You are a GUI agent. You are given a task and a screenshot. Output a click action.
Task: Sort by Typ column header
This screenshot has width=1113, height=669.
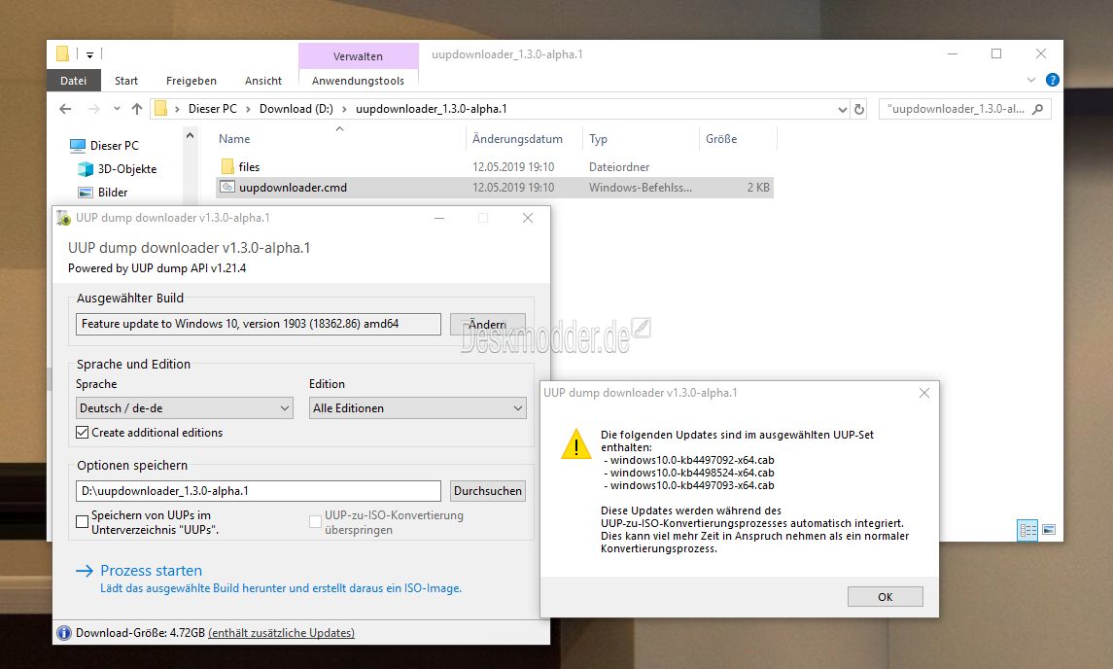[599, 139]
